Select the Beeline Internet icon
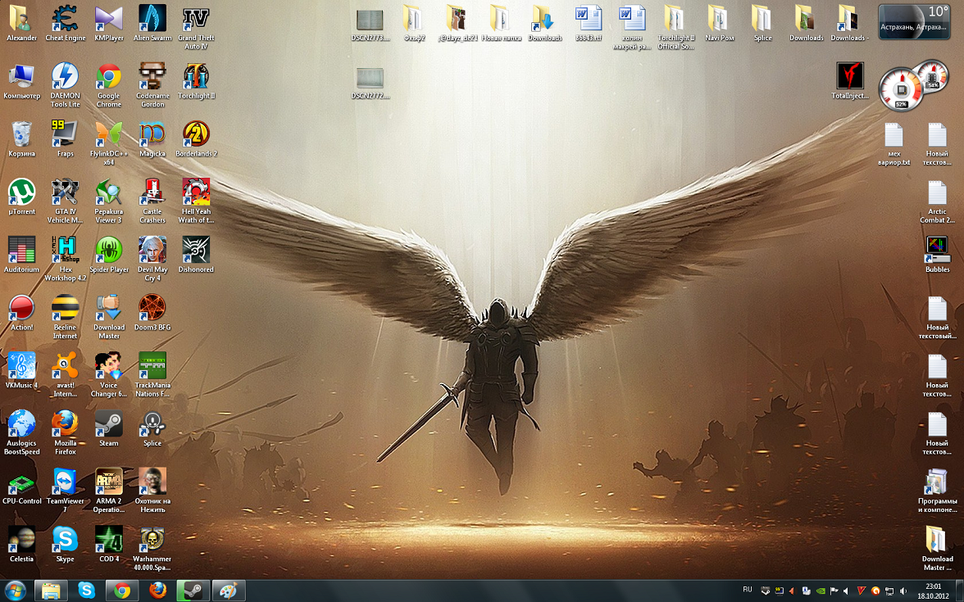 pyautogui.click(x=66, y=316)
